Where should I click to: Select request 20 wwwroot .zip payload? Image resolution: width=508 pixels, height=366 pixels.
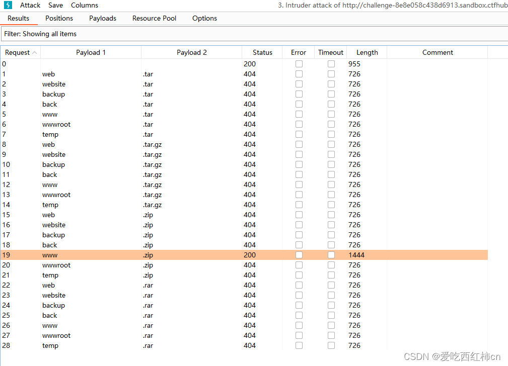(56, 265)
